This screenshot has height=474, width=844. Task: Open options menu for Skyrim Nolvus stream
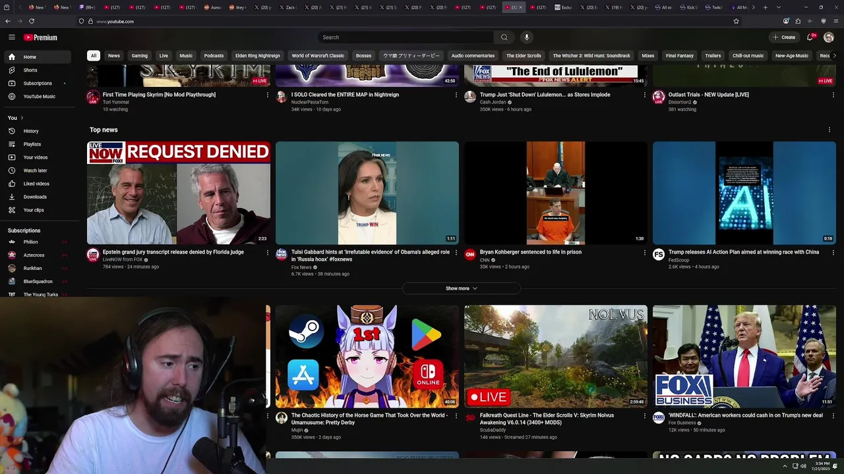point(645,416)
